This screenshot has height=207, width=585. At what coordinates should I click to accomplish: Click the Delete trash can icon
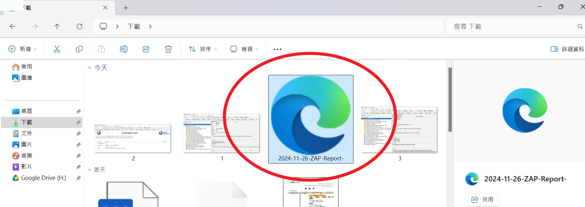click(x=168, y=49)
